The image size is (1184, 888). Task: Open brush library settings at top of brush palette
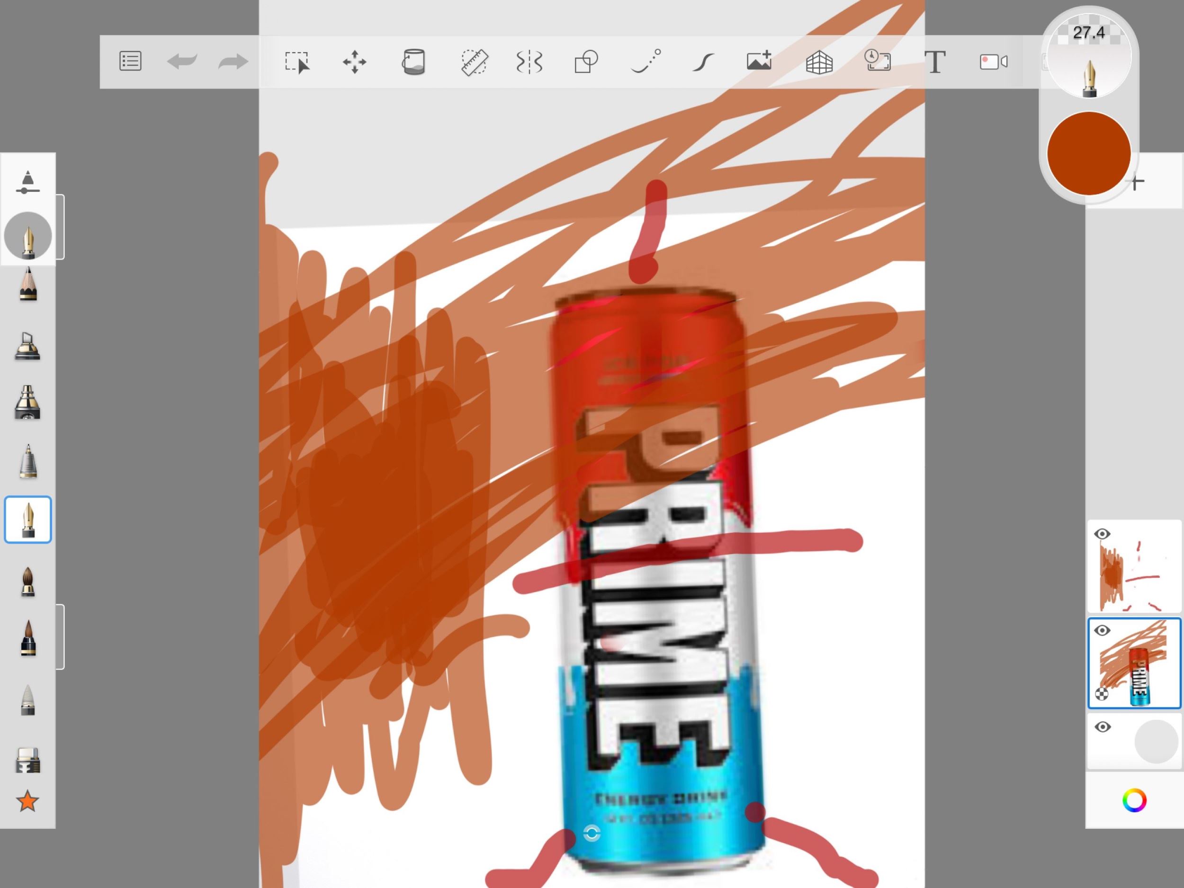coord(27,182)
